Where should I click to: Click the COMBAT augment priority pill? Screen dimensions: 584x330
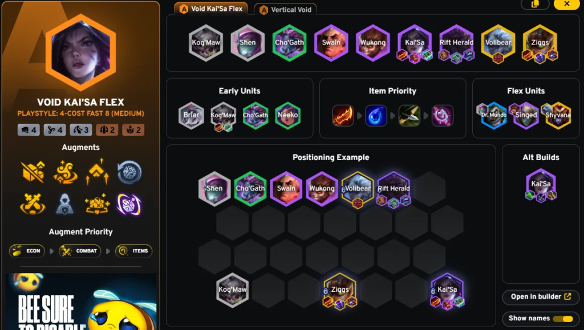(80, 251)
